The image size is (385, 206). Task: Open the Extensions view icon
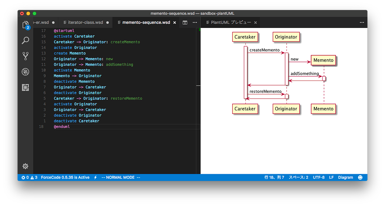(25, 87)
